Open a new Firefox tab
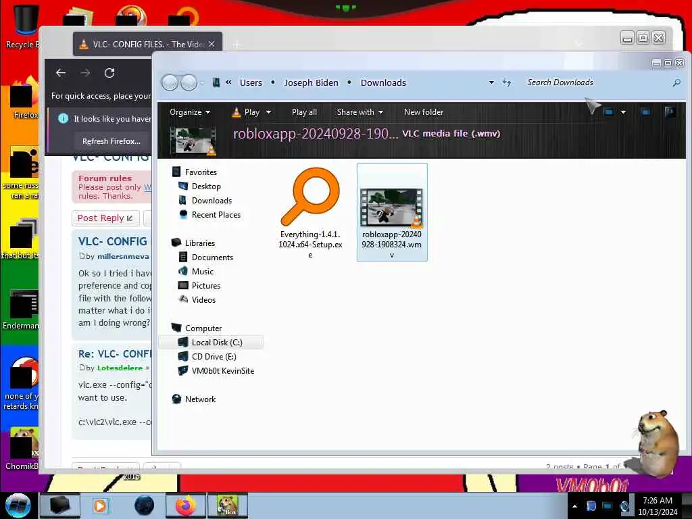 236,45
